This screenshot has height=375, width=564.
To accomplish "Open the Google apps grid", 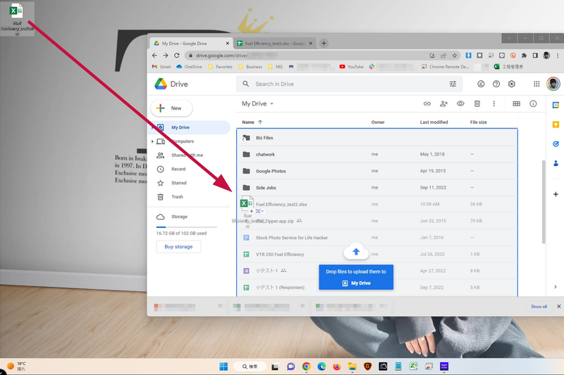I will click(x=537, y=84).
